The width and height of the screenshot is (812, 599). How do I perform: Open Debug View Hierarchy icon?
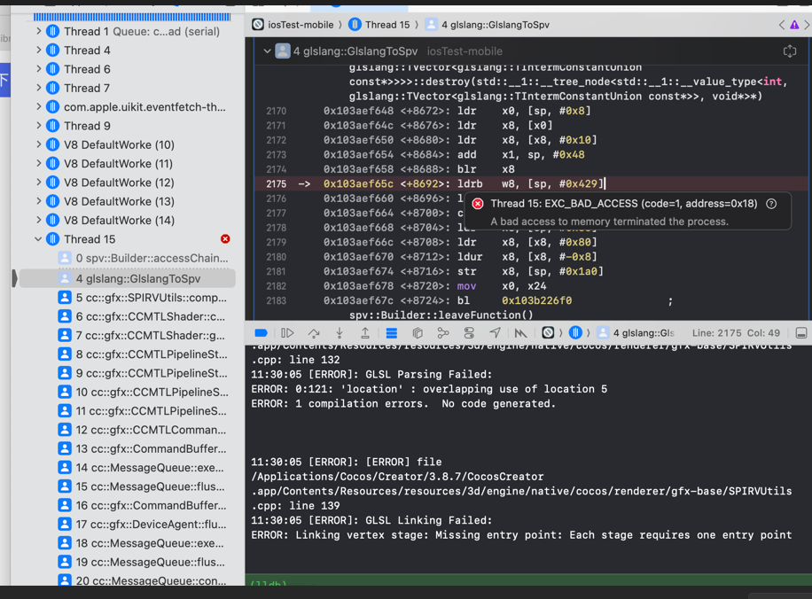(x=418, y=333)
